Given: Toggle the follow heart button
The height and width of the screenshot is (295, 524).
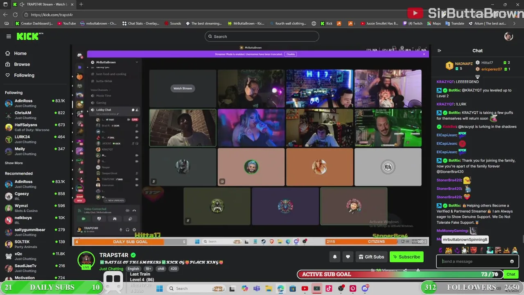Looking at the screenshot, I should [x=348, y=257].
